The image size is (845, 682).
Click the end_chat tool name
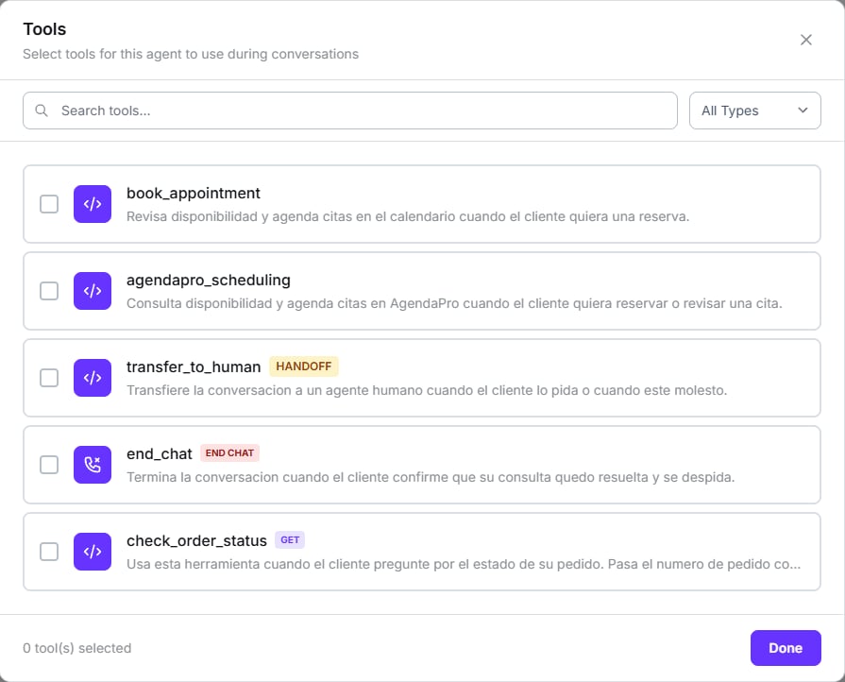click(x=159, y=454)
